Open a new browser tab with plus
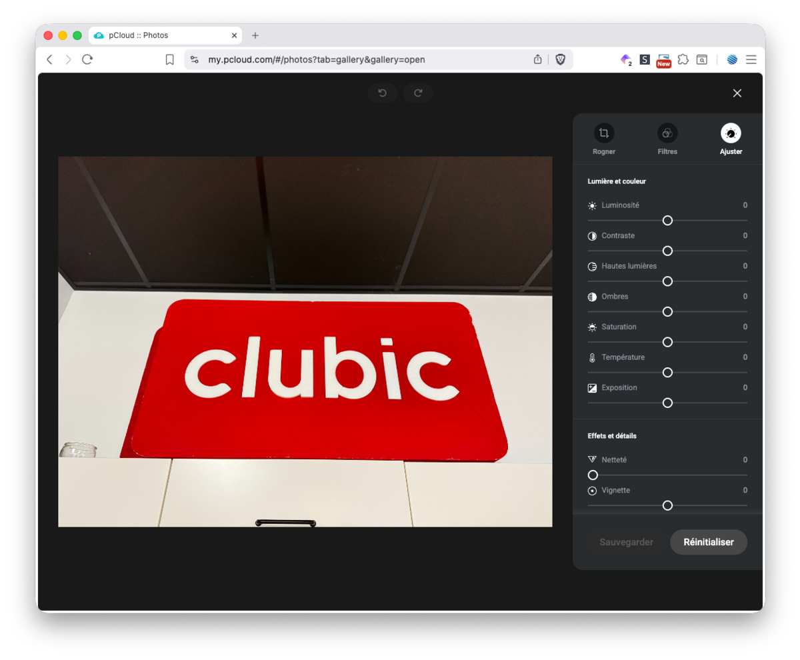This screenshot has width=800, height=660. pyautogui.click(x=255, y=35)
